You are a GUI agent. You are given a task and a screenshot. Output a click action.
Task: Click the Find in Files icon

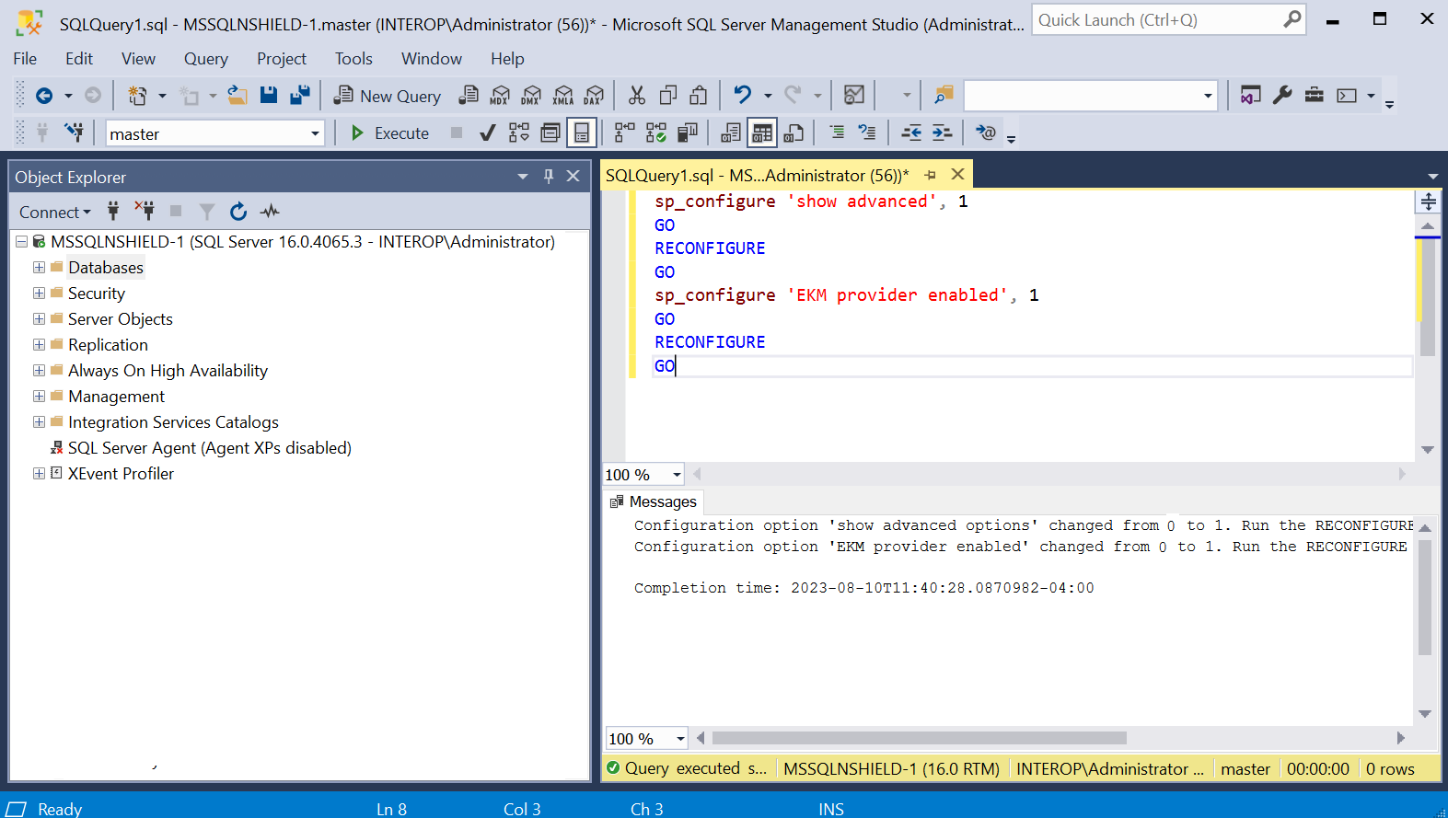coord(944,95)
